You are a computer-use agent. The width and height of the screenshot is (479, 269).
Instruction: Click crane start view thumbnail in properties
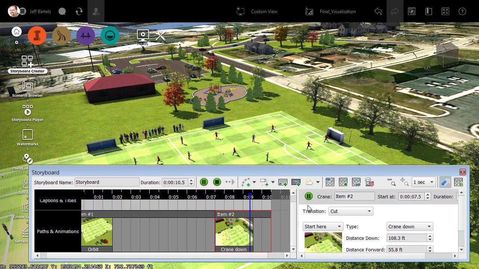[323, 242]
